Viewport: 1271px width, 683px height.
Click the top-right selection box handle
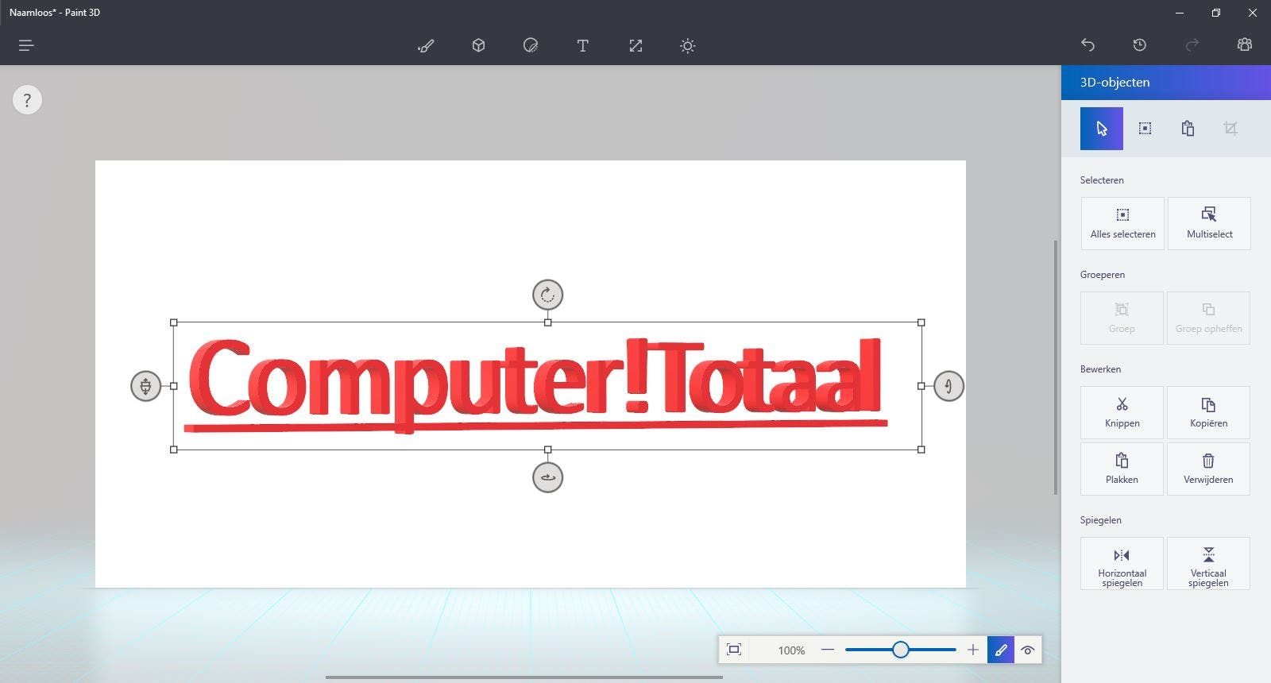click(x=921, y=322)
